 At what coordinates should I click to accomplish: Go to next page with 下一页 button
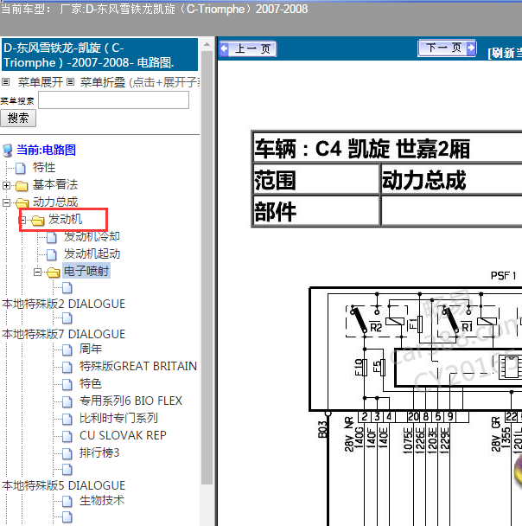(447, 48)
